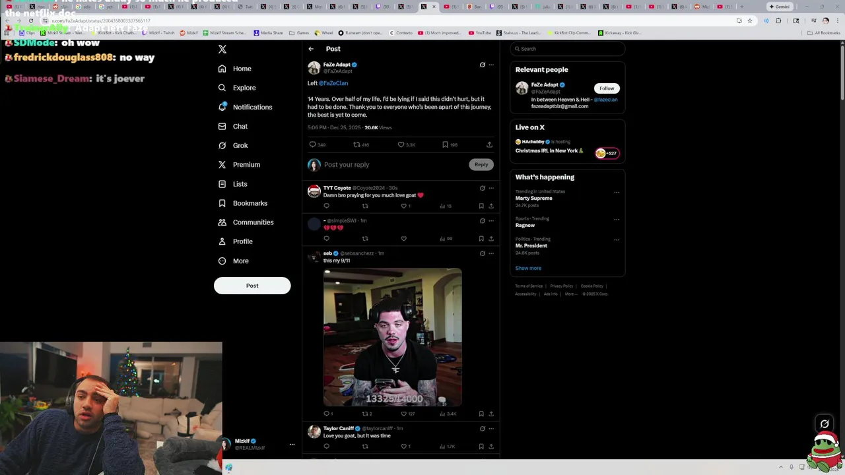Click the Reply button
Viewport: 845px width, 475px height.
(x=481, y=164)
